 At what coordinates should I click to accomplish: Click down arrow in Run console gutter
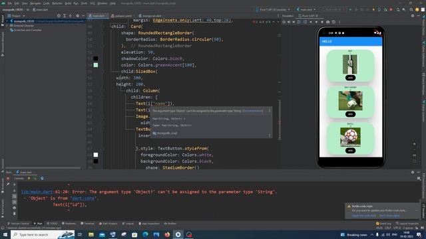click(x=15, y=191)
